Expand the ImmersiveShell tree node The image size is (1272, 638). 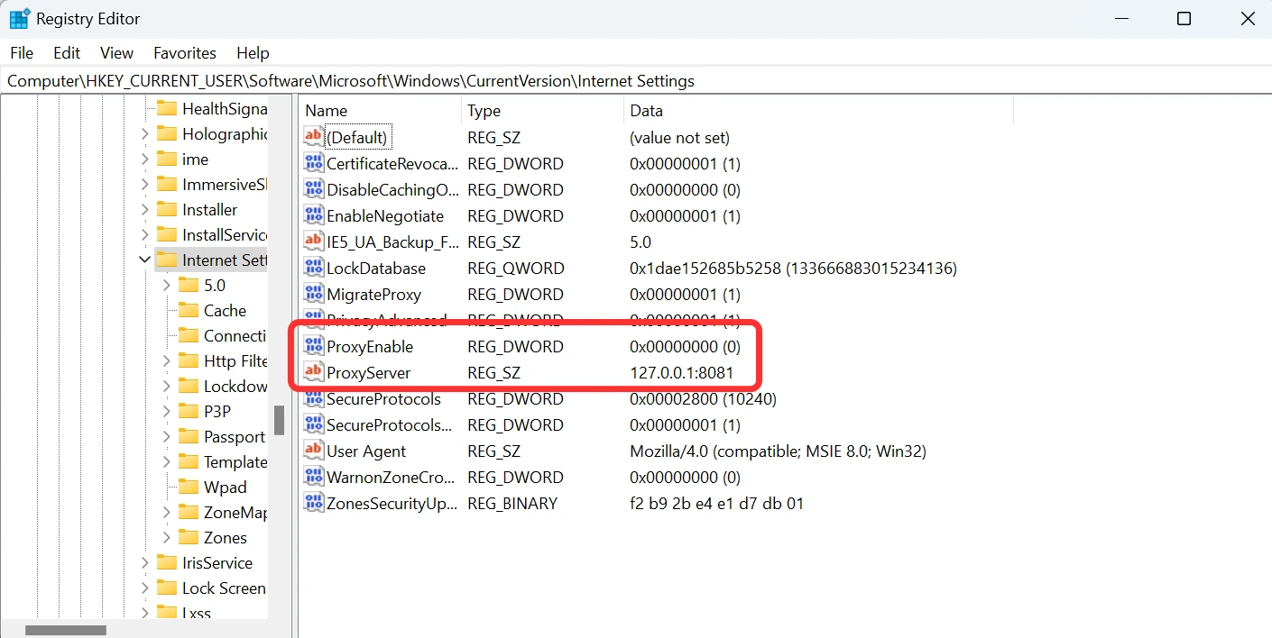pyautogui.click(x=144, y=185)
